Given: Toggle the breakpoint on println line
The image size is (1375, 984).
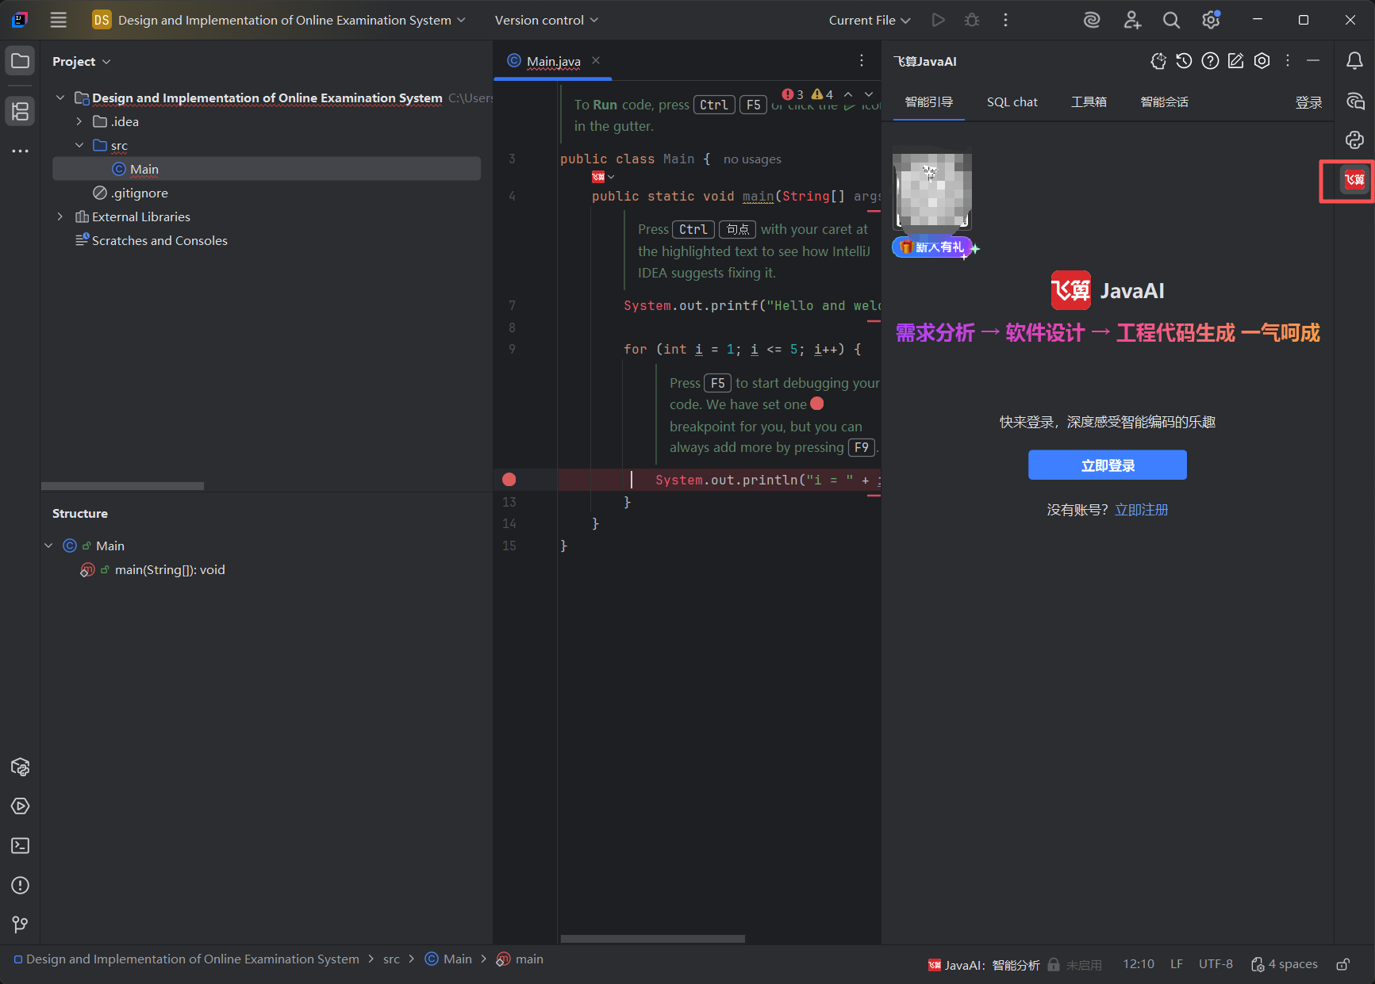Looking at the screenshot, I should pyautogui.click(x=509, y=480).
